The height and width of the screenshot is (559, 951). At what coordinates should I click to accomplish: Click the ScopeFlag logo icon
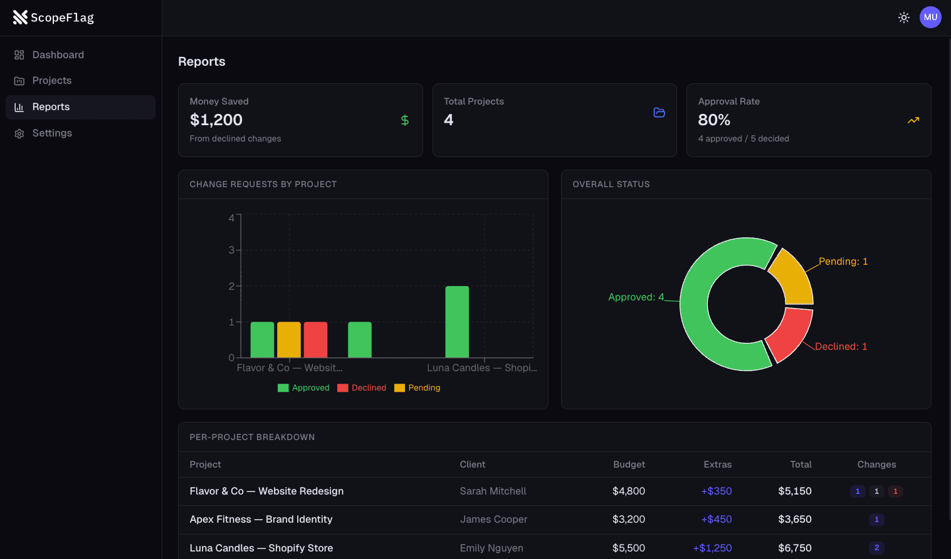(20, 17)
